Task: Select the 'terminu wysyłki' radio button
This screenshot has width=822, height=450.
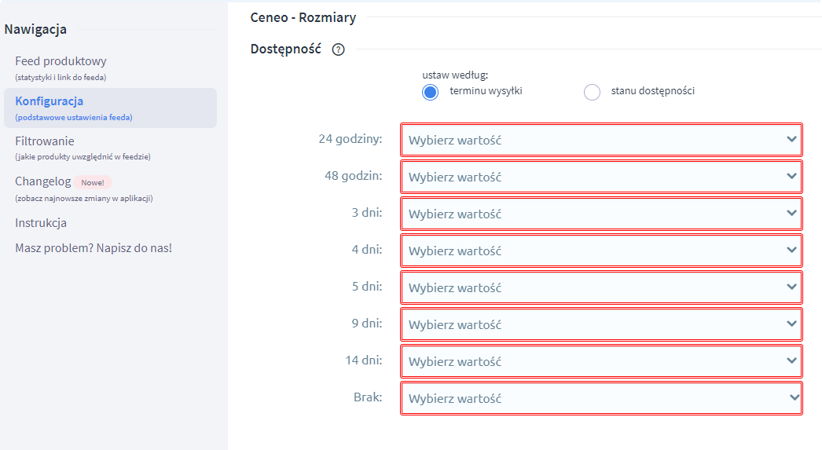Action: point(430,92)
